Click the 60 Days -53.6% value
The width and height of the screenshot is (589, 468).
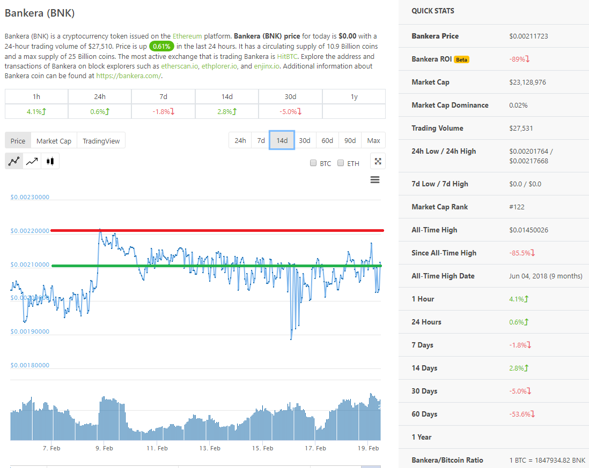522,414
